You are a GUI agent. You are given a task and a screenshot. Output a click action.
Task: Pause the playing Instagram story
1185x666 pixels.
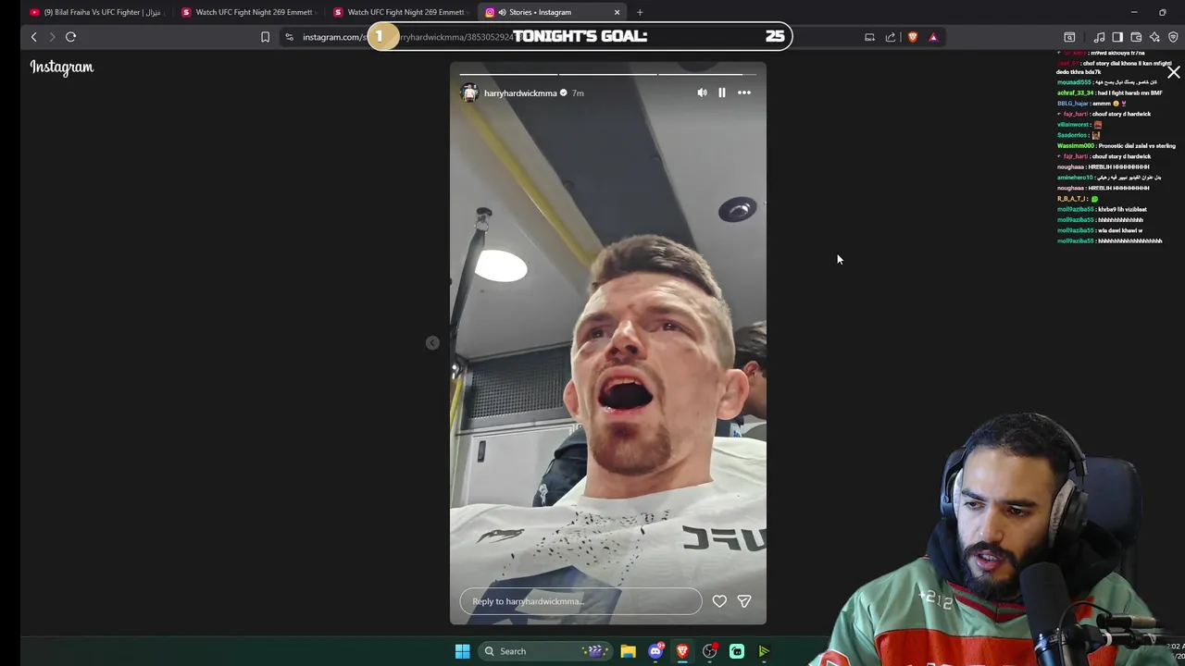(722, 92)
